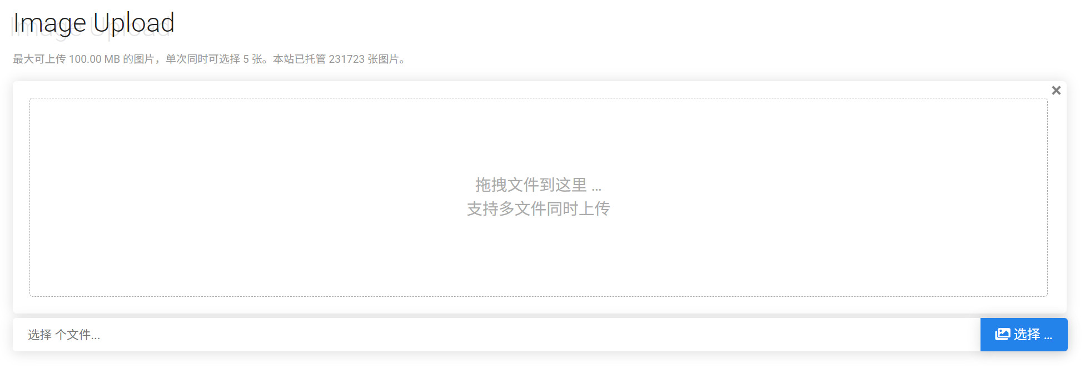The image size is (1085, 373).
Task: Click the empty area of the file caption bar
Action: pyautogui.click(x=539, y=335)
